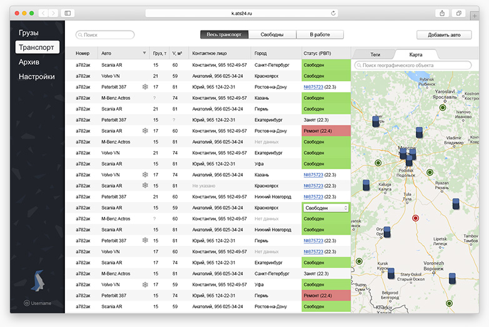
Task: Switch to the Теги tab
Action: (375, 54)
